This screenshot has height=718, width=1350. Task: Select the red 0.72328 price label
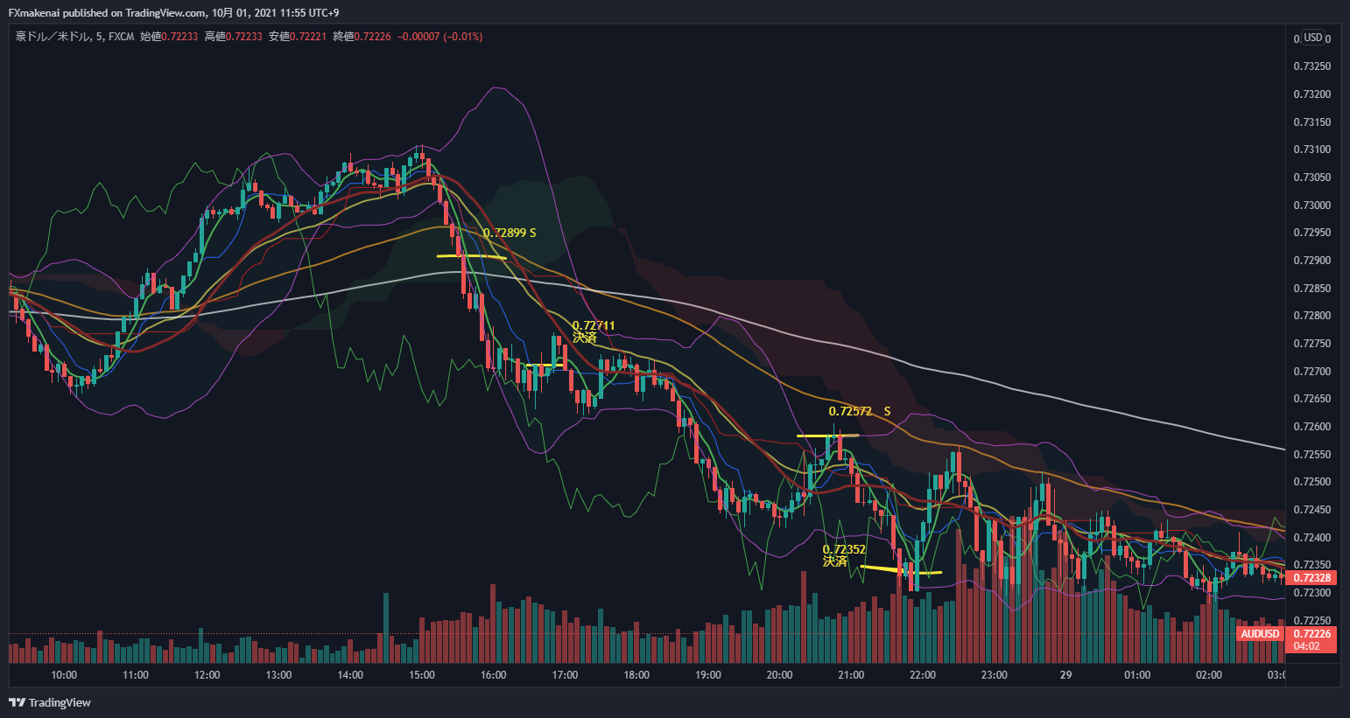coord(1311,578)
